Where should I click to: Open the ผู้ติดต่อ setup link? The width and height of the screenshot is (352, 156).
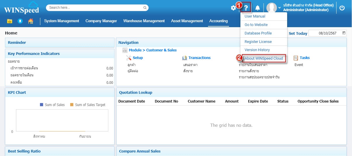(x=133, y=71)
